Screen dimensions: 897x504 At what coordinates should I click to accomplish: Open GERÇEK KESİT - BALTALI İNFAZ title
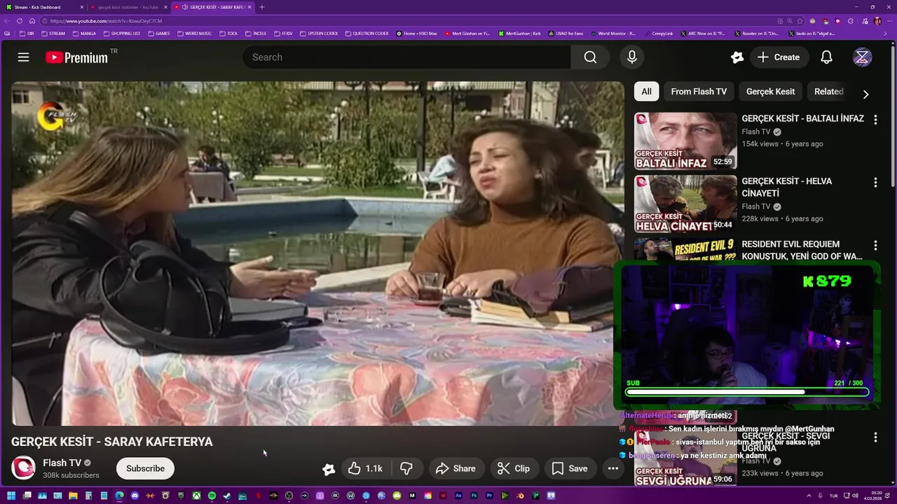[x=802, y=118]
